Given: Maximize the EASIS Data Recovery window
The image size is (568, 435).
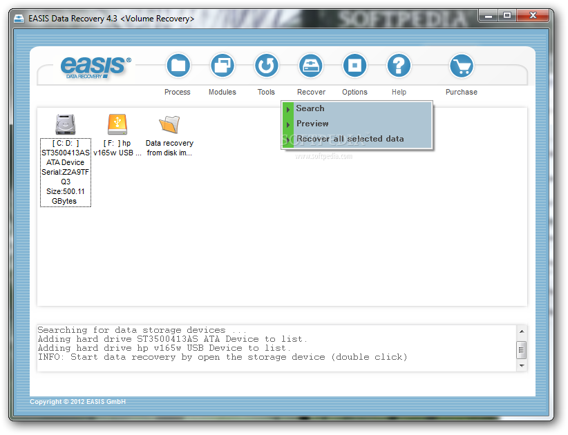Looking at the screenshot, I should click(x=507, y=16).
